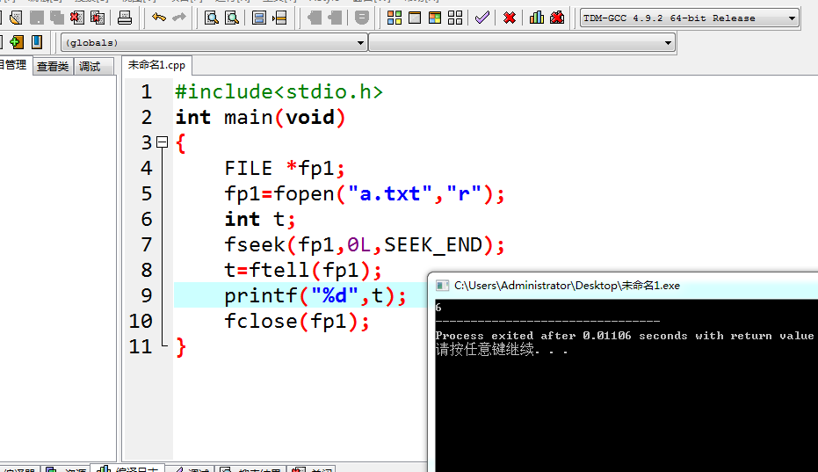Click the grayed-out Indent icon
Viewport: 818px width, 472px height.
[314, 18]
